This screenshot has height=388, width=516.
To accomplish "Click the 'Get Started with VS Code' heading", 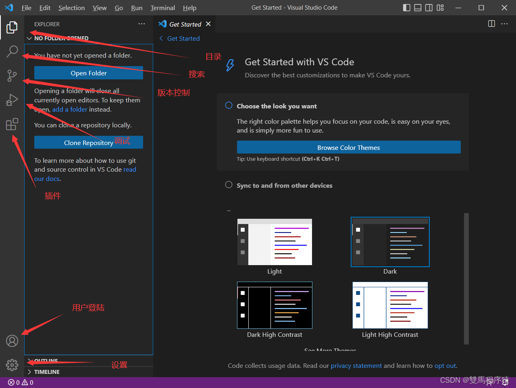I will click(300, 62).
